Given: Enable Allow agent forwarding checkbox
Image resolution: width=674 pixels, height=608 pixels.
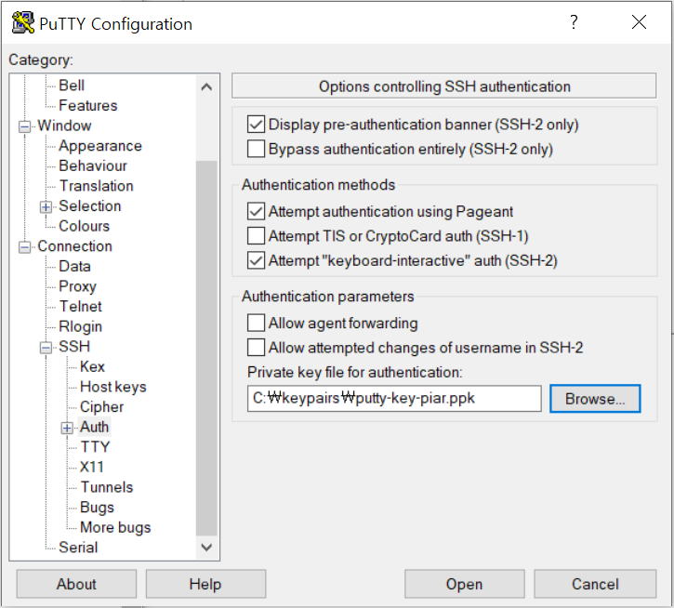Looking at the screenshot, I should [x=256, y=323].
